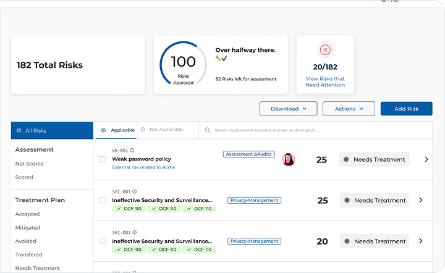Image resolution: width=445 pixels, height=273 pixels.
Task: Click the Weak password policy title
Action: [x=142, y=159]
